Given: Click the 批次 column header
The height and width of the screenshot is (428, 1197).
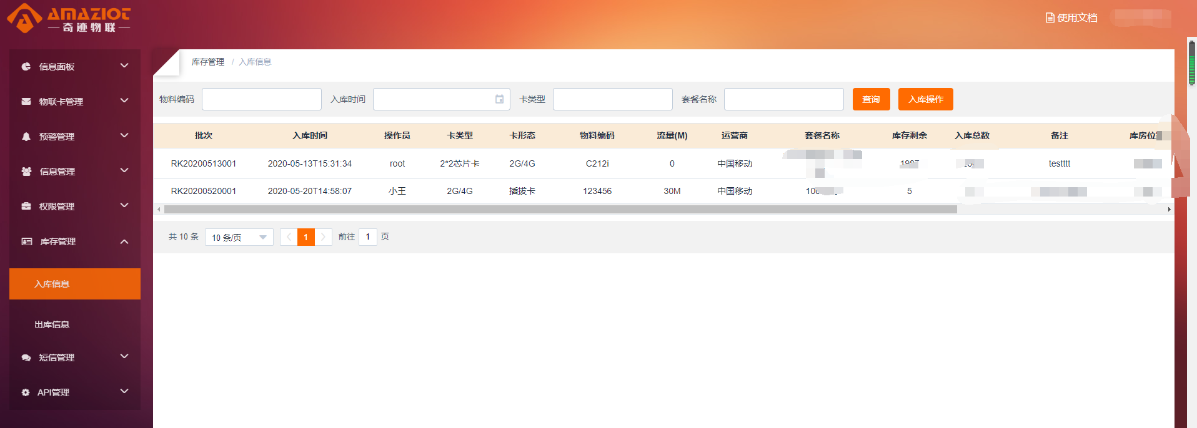Looking at the screenshot, I should click(204, 135).
